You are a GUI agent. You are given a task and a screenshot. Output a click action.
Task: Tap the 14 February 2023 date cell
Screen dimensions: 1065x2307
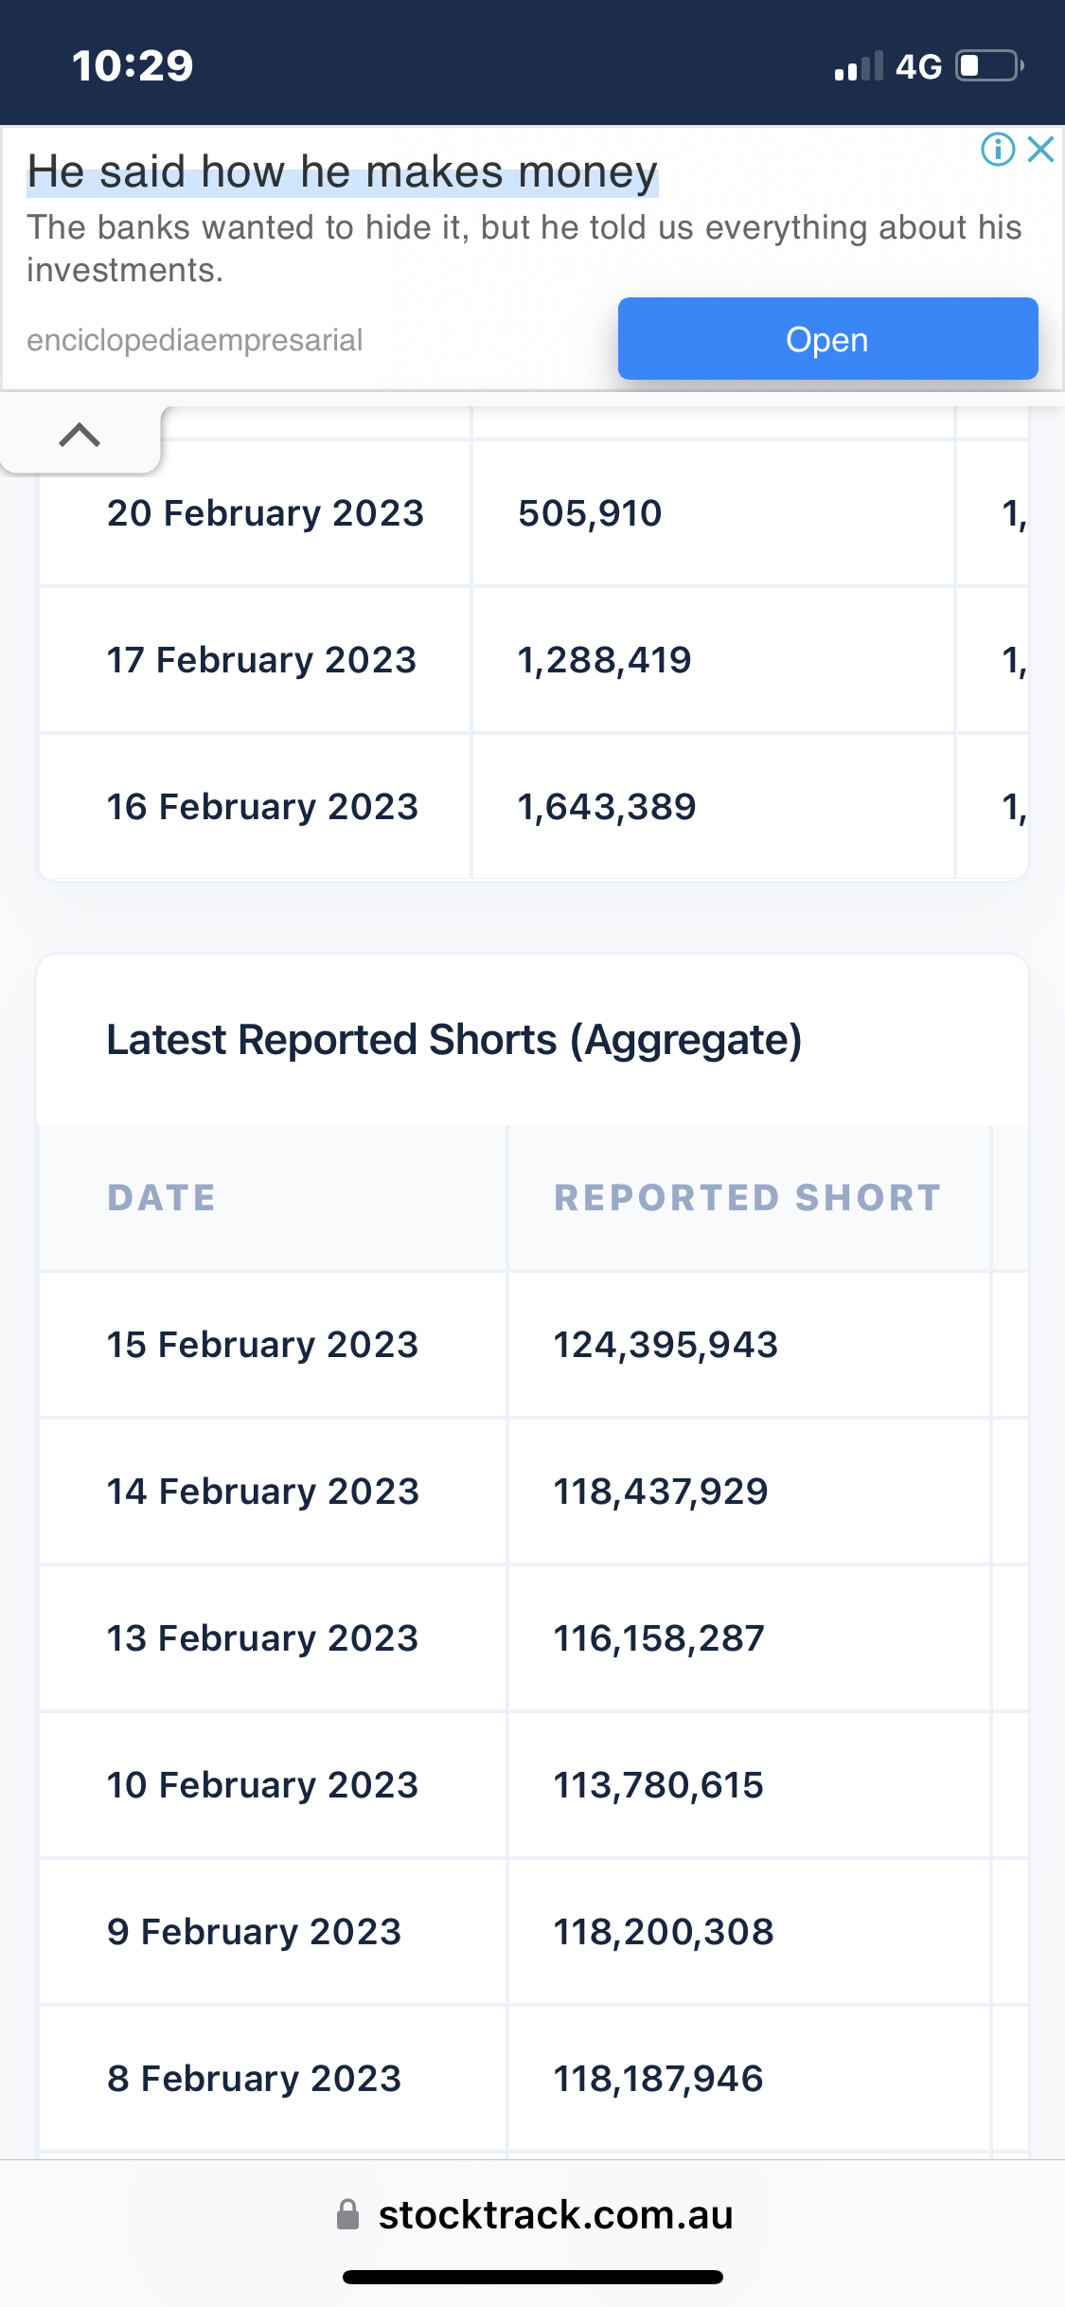tap(262, 1492)
